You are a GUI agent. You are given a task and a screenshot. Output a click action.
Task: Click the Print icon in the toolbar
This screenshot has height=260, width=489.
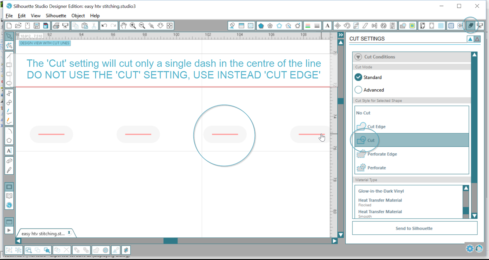click(x=56, y=26)
